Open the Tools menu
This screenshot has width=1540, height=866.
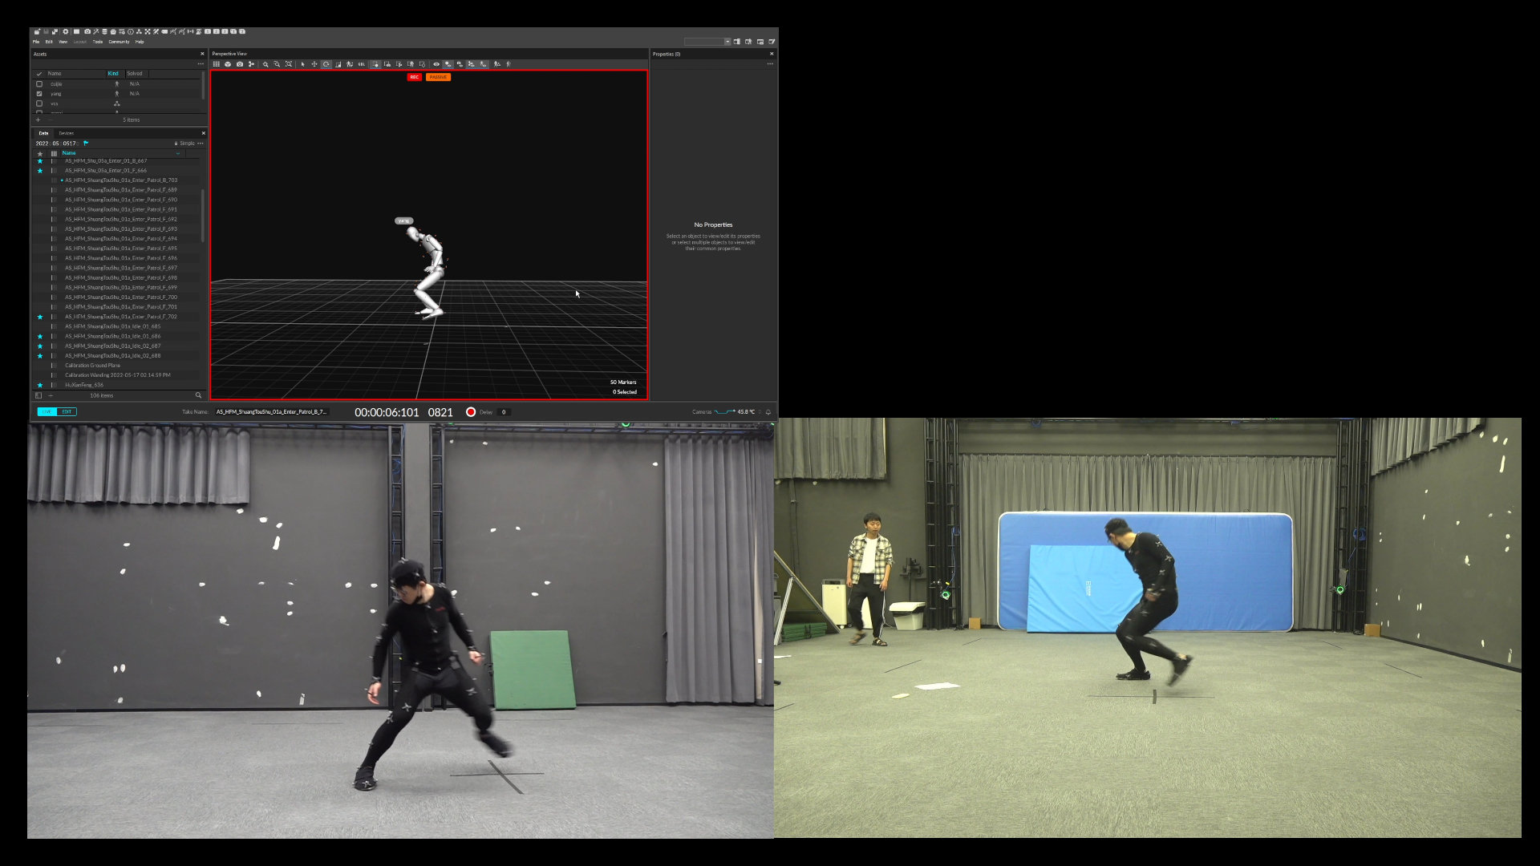click(98, 42)
